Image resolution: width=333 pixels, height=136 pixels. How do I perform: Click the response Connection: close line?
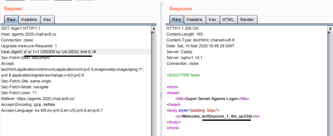click(x=182, y=64)
